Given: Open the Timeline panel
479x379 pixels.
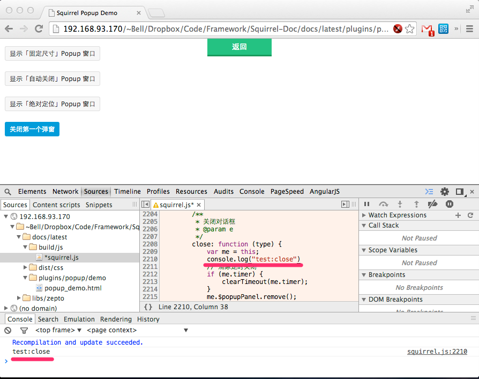Looking at the screenshot, I should 128,192.
